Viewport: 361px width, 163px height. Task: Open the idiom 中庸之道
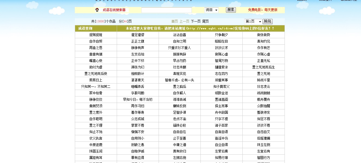click(180, 145)
